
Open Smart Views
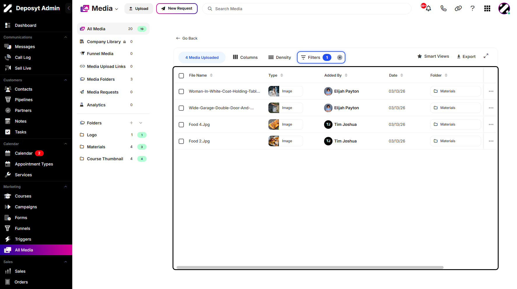(433, 56)
